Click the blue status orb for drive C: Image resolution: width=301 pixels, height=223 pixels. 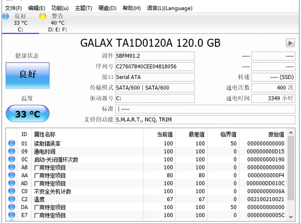point(5,16)
